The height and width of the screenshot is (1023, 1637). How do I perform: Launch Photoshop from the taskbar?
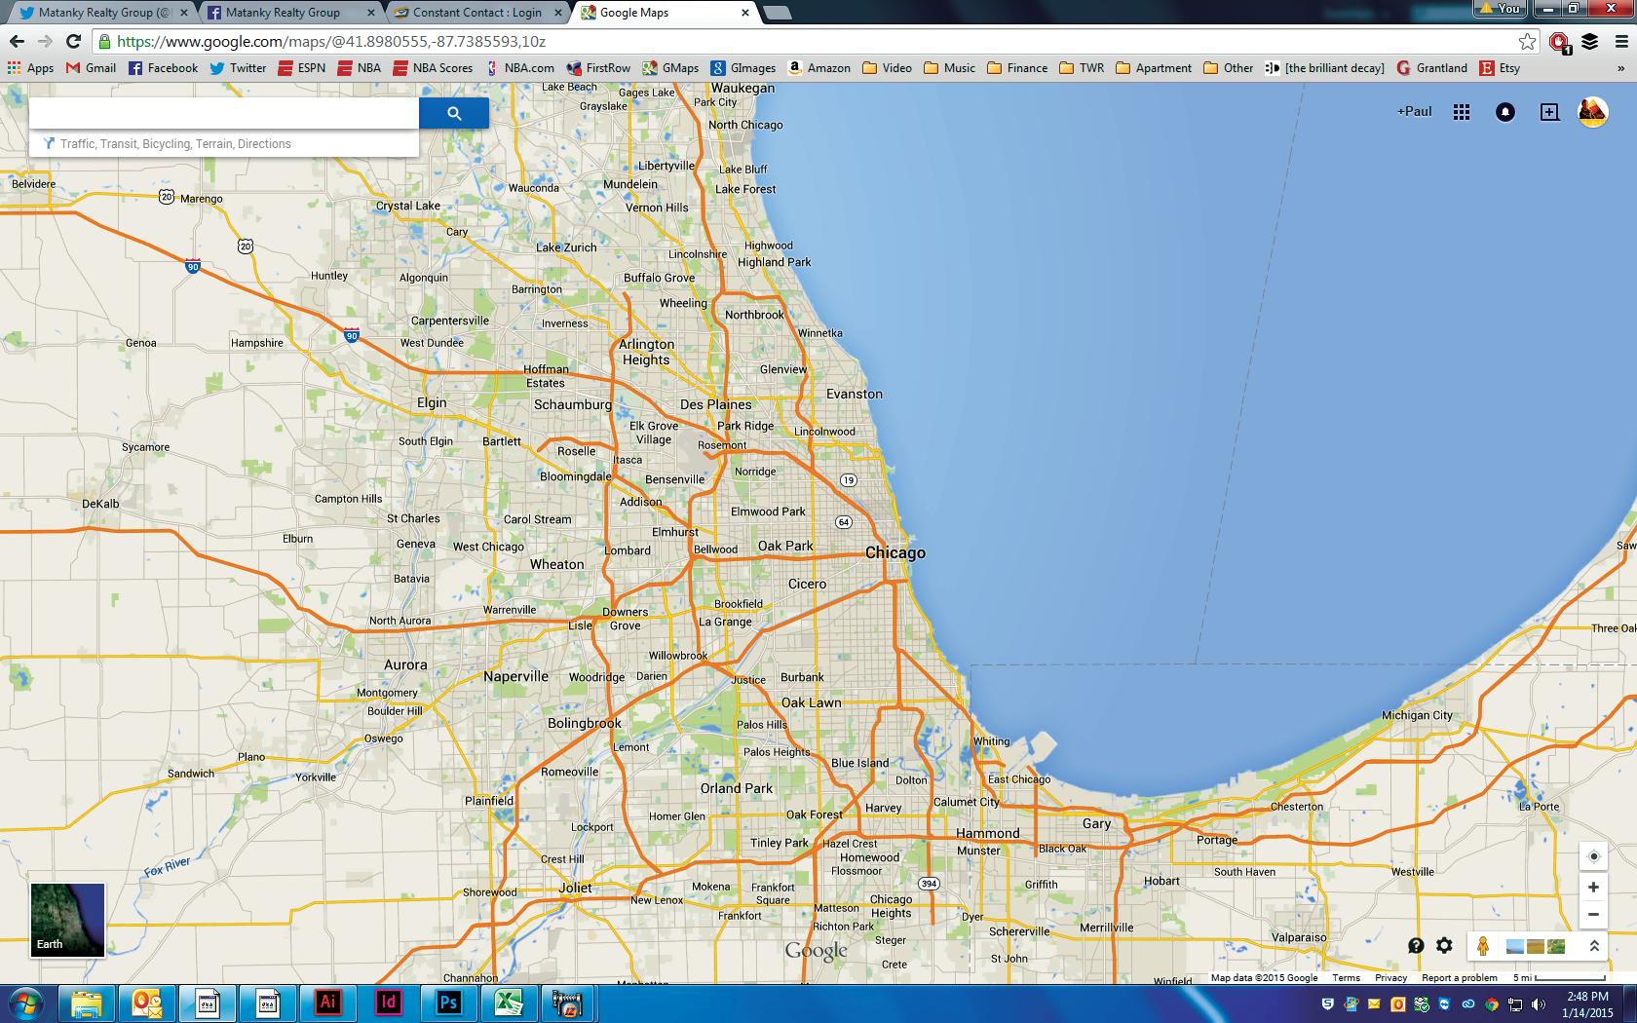click(449, 1003)
